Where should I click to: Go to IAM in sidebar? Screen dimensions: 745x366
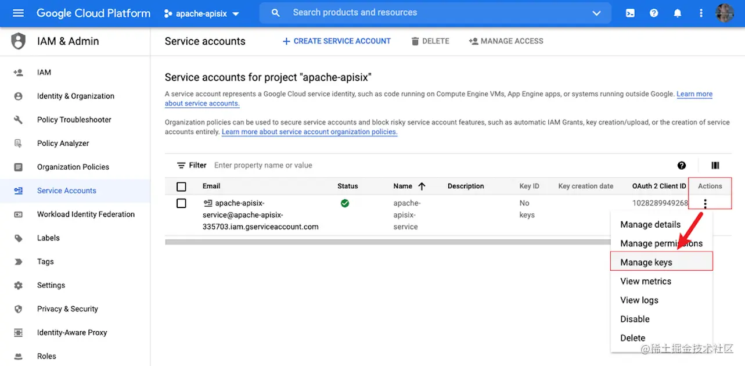tap(44, 73)
